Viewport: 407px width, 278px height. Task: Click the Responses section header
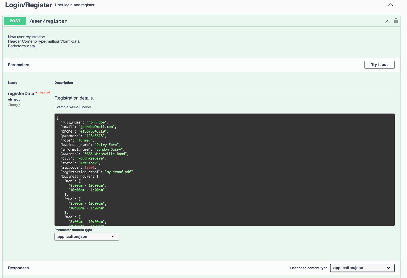pos(18,268)
